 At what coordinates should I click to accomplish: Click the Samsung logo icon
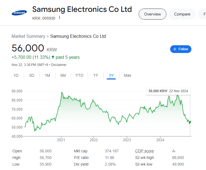19,13
